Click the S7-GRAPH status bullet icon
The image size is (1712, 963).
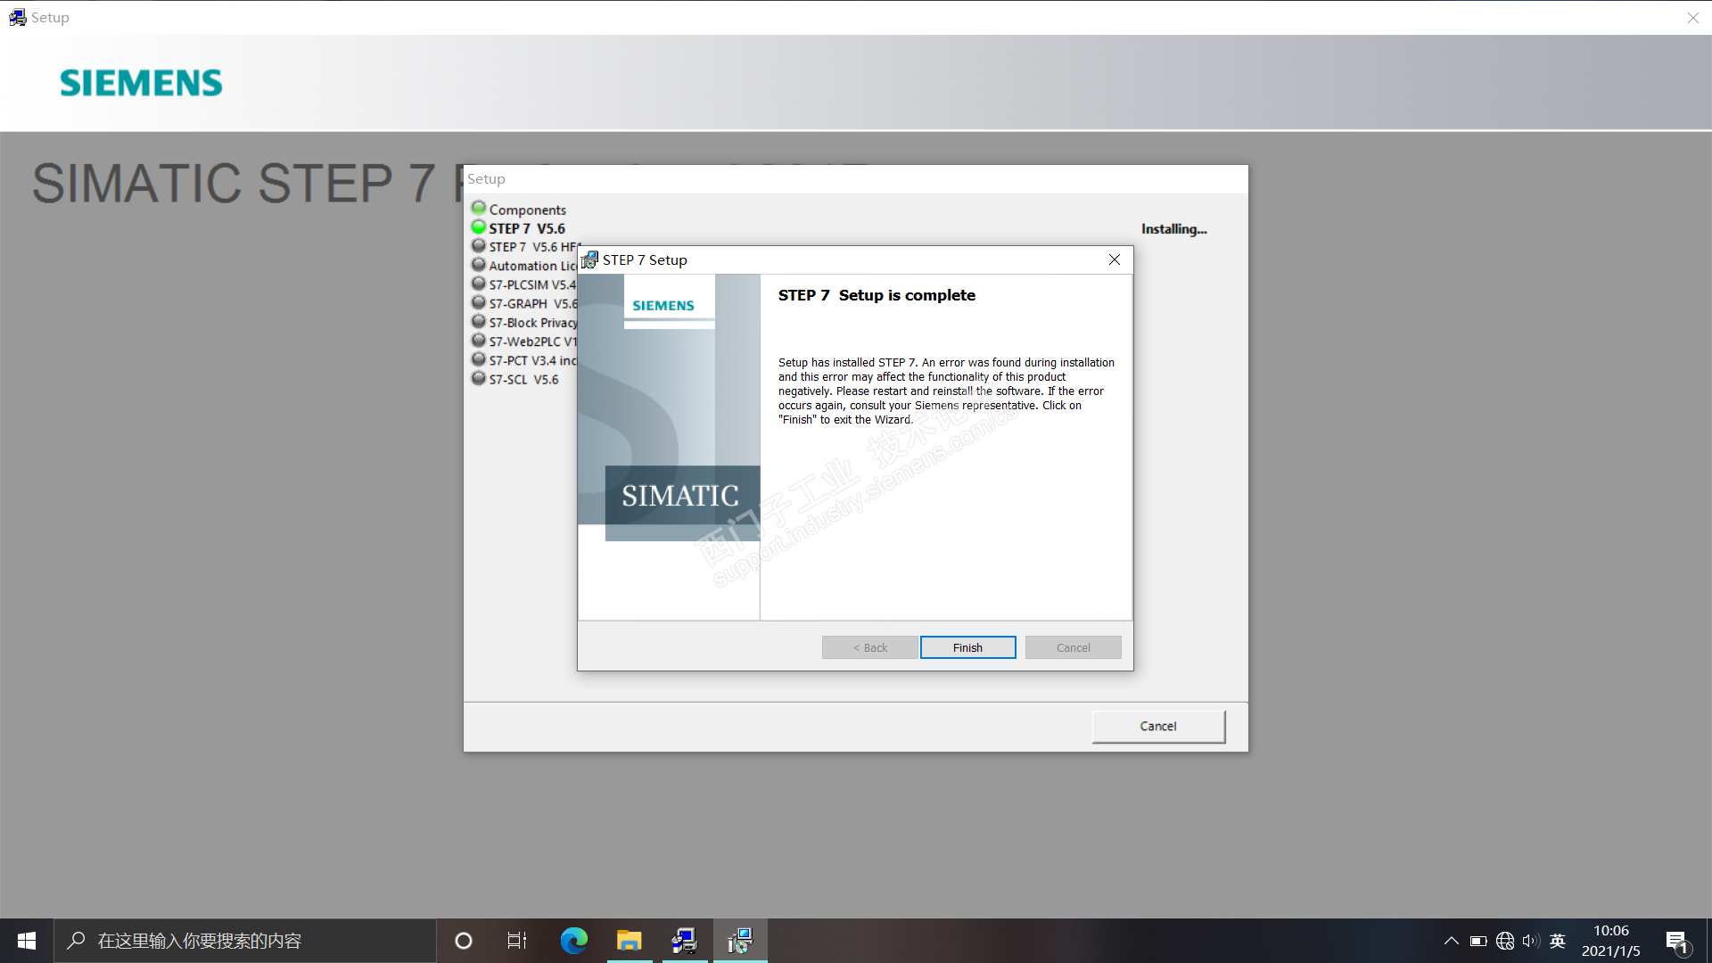tap(479, 303)
